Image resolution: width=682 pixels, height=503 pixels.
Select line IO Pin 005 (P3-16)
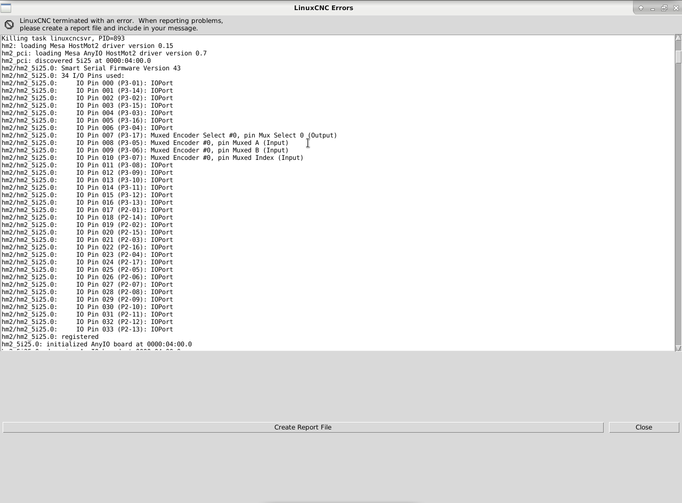[87, 120]
